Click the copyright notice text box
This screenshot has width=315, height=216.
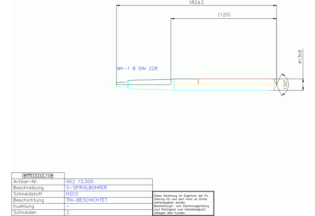tap(183, 203)
